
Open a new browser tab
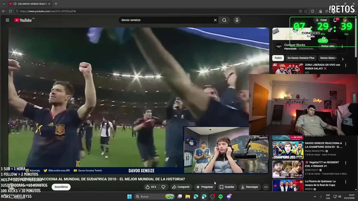point(56,4)
